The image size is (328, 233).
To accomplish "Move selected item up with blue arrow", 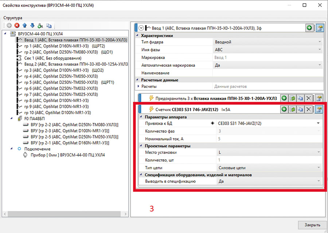I will tap(25, 26).
